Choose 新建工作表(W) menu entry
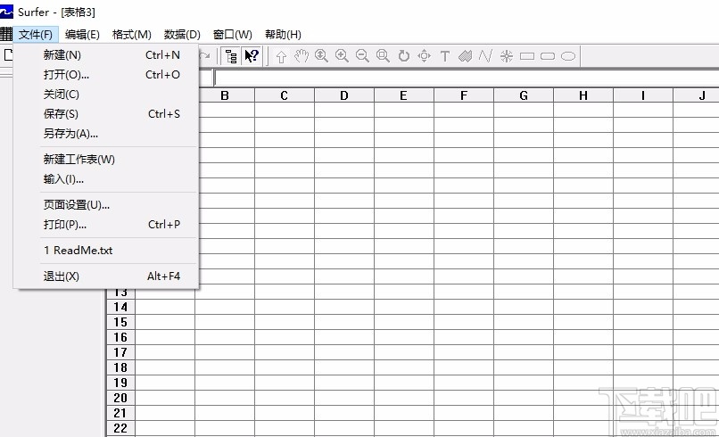Screen dimensions: 719x437 point(106,160)
